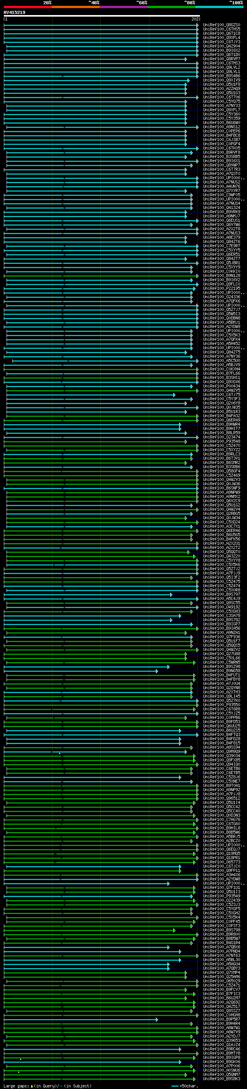This screenshot has height=1089, width=247.
Task: Click the cyan ~100% identity color bar
Action: [x=219, y=7]
